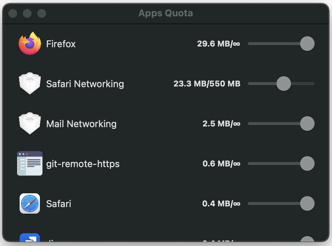Image resolution: width=332 pixels, height=246 pixels.
Task: Click the Safari Networking slider track right end
Action: (x=312, y=84)
